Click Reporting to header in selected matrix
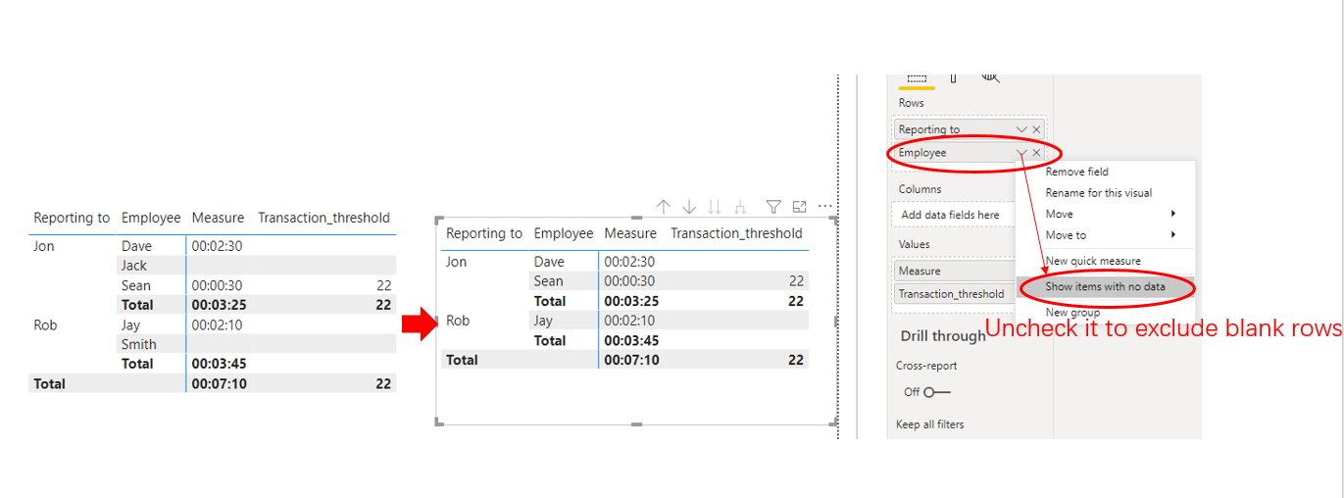The height and width of the screenshot is (498, 1344). [x=484, y=233]
